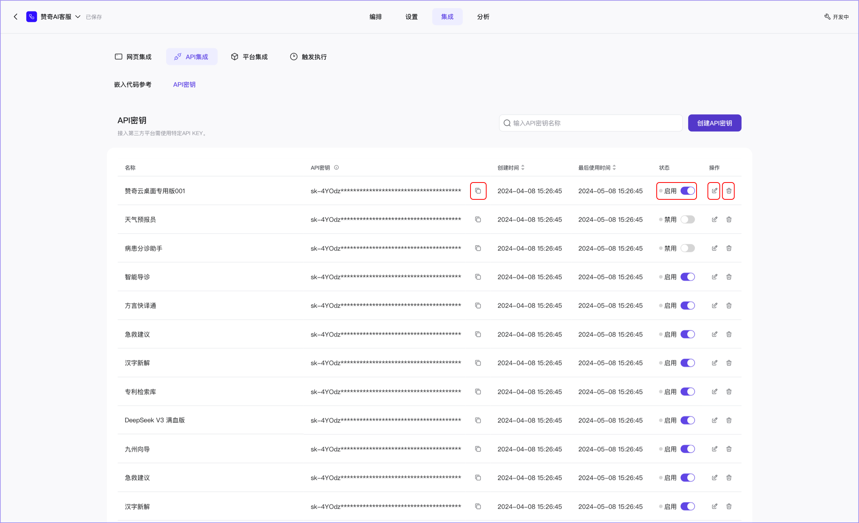Expand the 赞奇AI客服 app dropdown
This screenshot has width=859, height=523.
pyautogui.click(x=78, y=16)
